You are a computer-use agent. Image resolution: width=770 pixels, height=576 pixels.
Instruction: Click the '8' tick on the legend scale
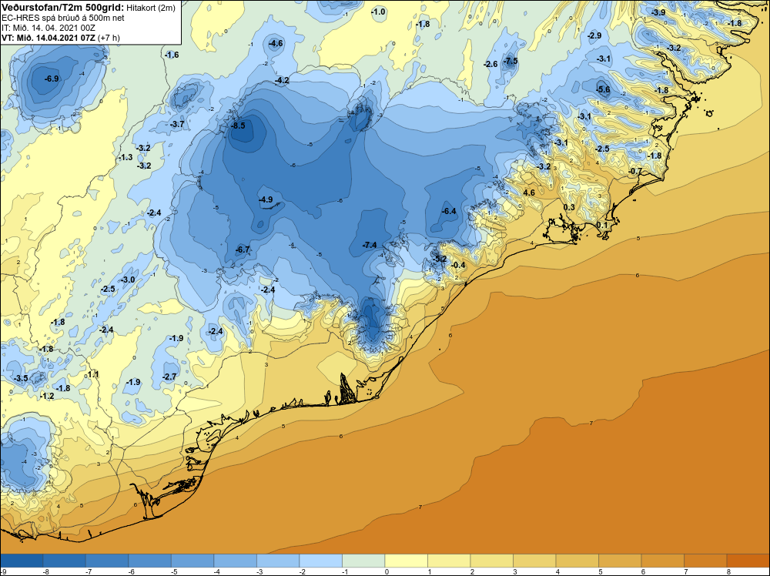coord(728,571)
